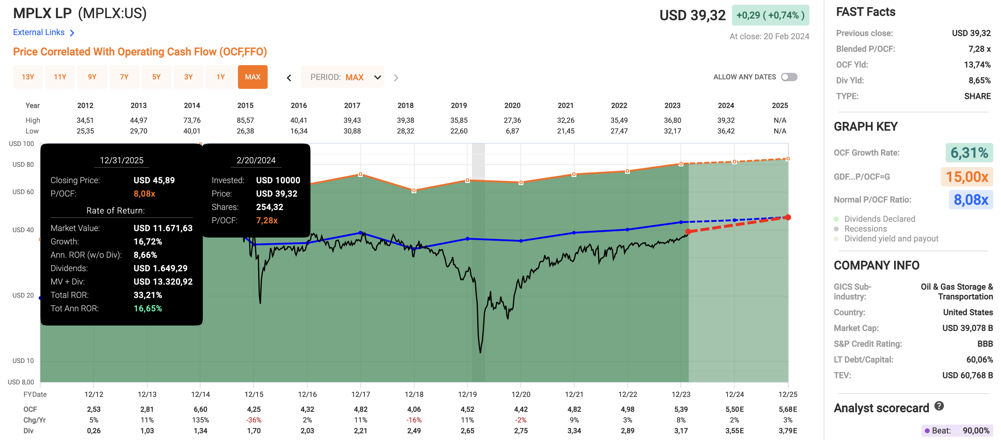Select the 7Y timeframe button
Viewport: 1001px width, 440px height.
tap(124, 77)
